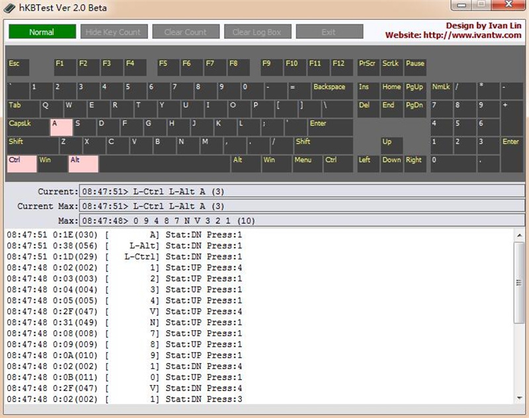This screenshot has width=529, height=418.
Task: Click the Exit button
Action: click(329, 32)
